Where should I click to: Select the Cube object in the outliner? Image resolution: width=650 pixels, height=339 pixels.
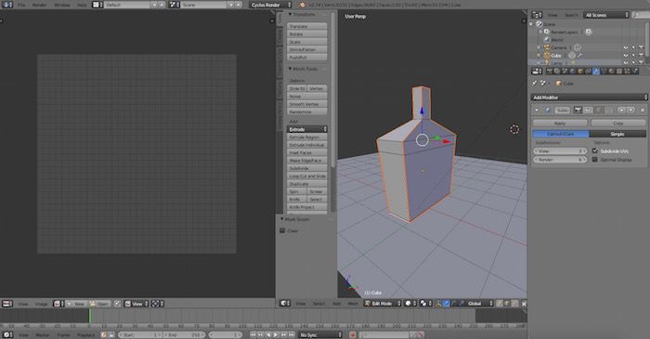click(x=556, y=56)
